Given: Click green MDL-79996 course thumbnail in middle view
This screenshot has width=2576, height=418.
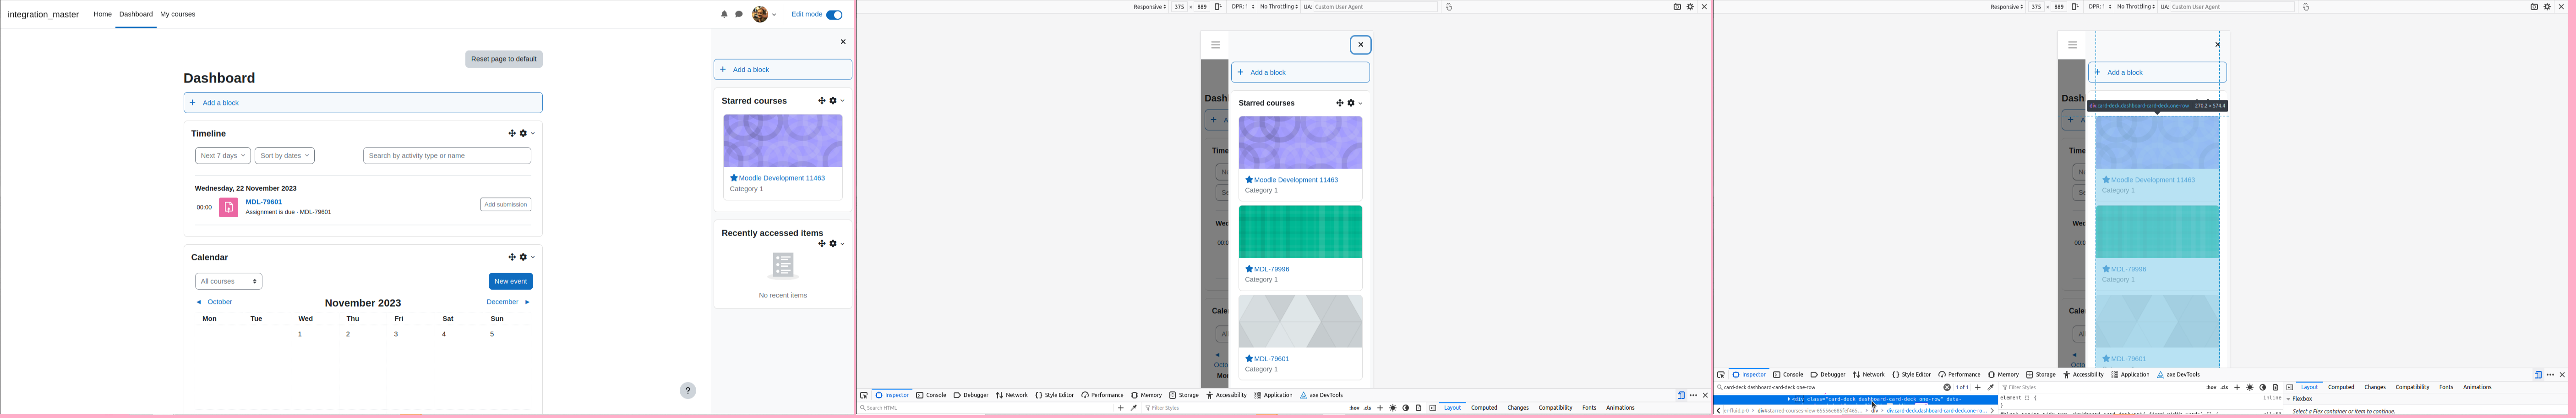Looking at the screenshot, I should click(1300, 232).
